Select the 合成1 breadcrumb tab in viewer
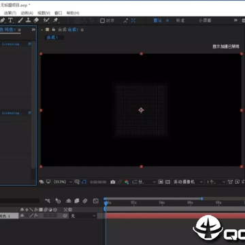Screen dimensions: 245x245 pyautogui.click(x=52, y=37)
